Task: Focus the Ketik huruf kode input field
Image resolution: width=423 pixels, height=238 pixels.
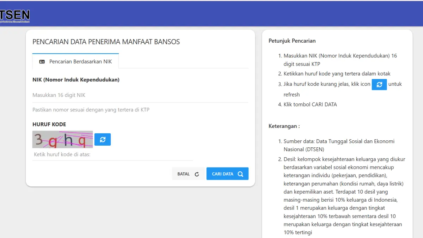Action: [x=113, y=154]
